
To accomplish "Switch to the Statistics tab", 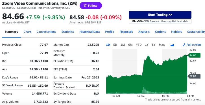I will coord(68,32).
